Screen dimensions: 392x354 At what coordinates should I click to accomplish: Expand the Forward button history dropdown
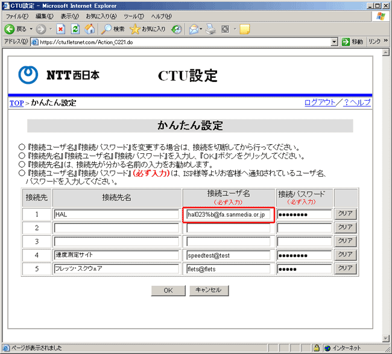pos(51,30)
